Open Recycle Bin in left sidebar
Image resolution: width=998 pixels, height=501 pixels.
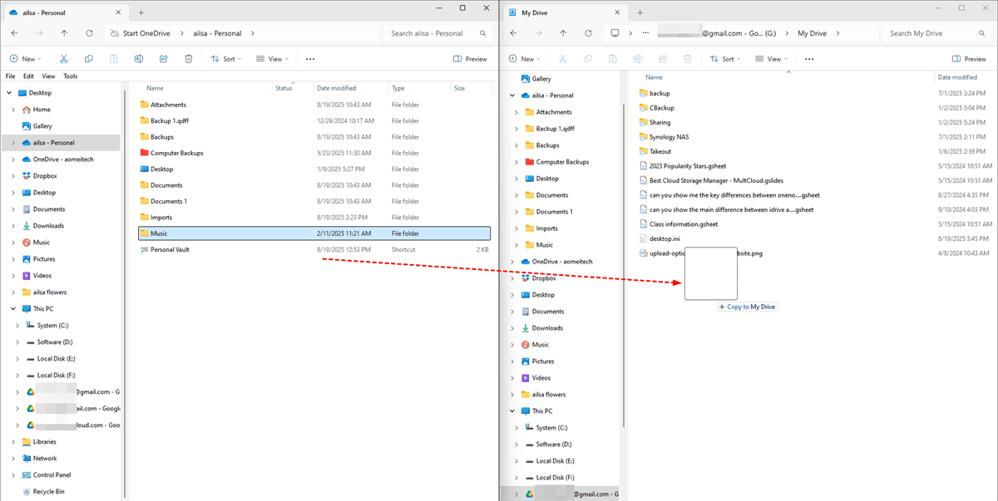click(x=48, y=491)
